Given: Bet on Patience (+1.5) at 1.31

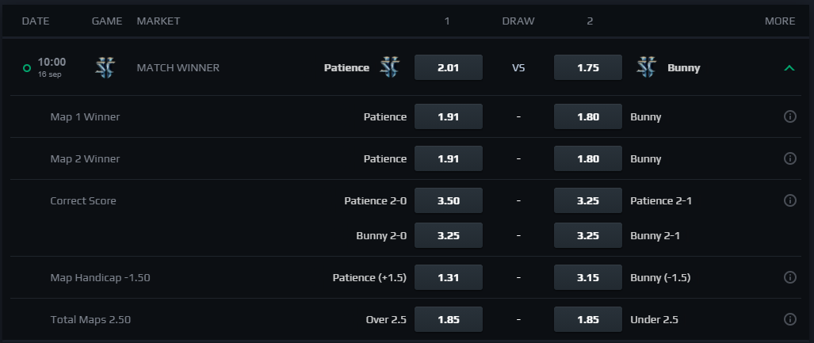Looking at the screenshot, I should pyautogui.click(x=449, y=277).
